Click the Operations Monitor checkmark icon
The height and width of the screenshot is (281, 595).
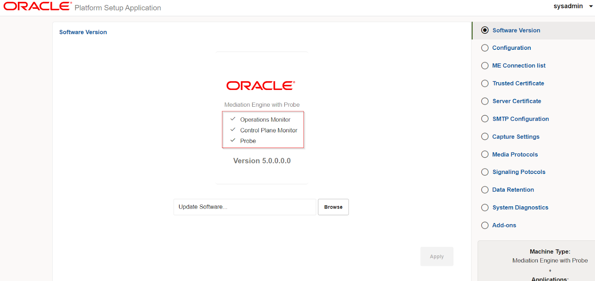[x=233, y=119]
